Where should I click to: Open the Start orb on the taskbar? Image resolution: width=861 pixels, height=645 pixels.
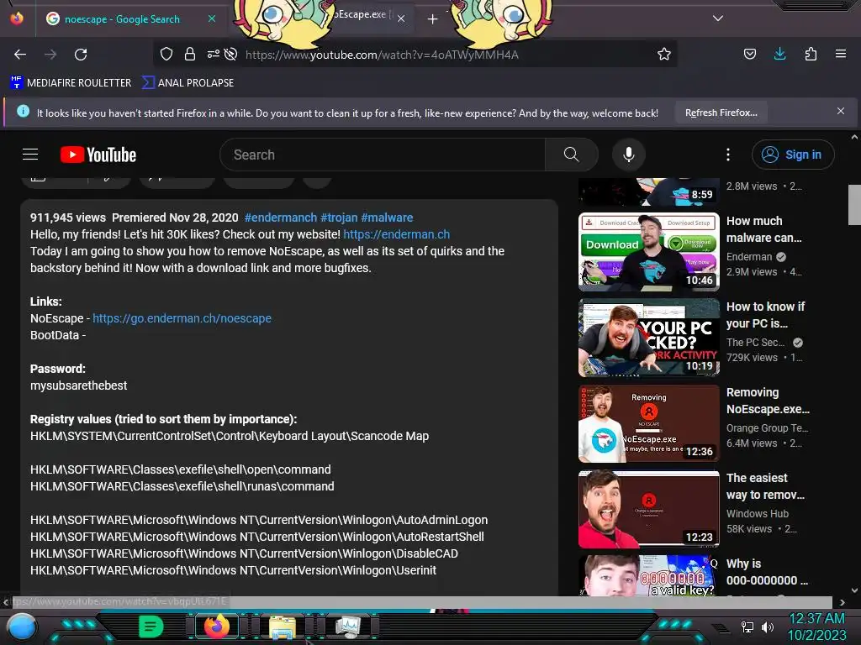point(21,627)
